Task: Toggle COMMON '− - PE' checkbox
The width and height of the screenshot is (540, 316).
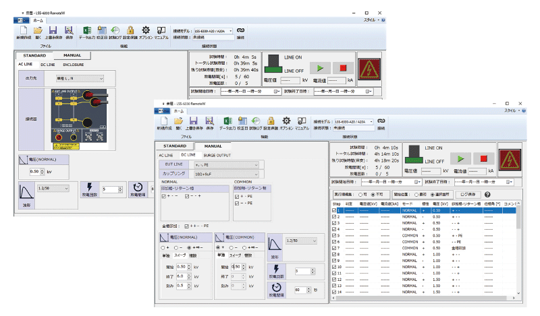Action: click(x=237, y=203)
